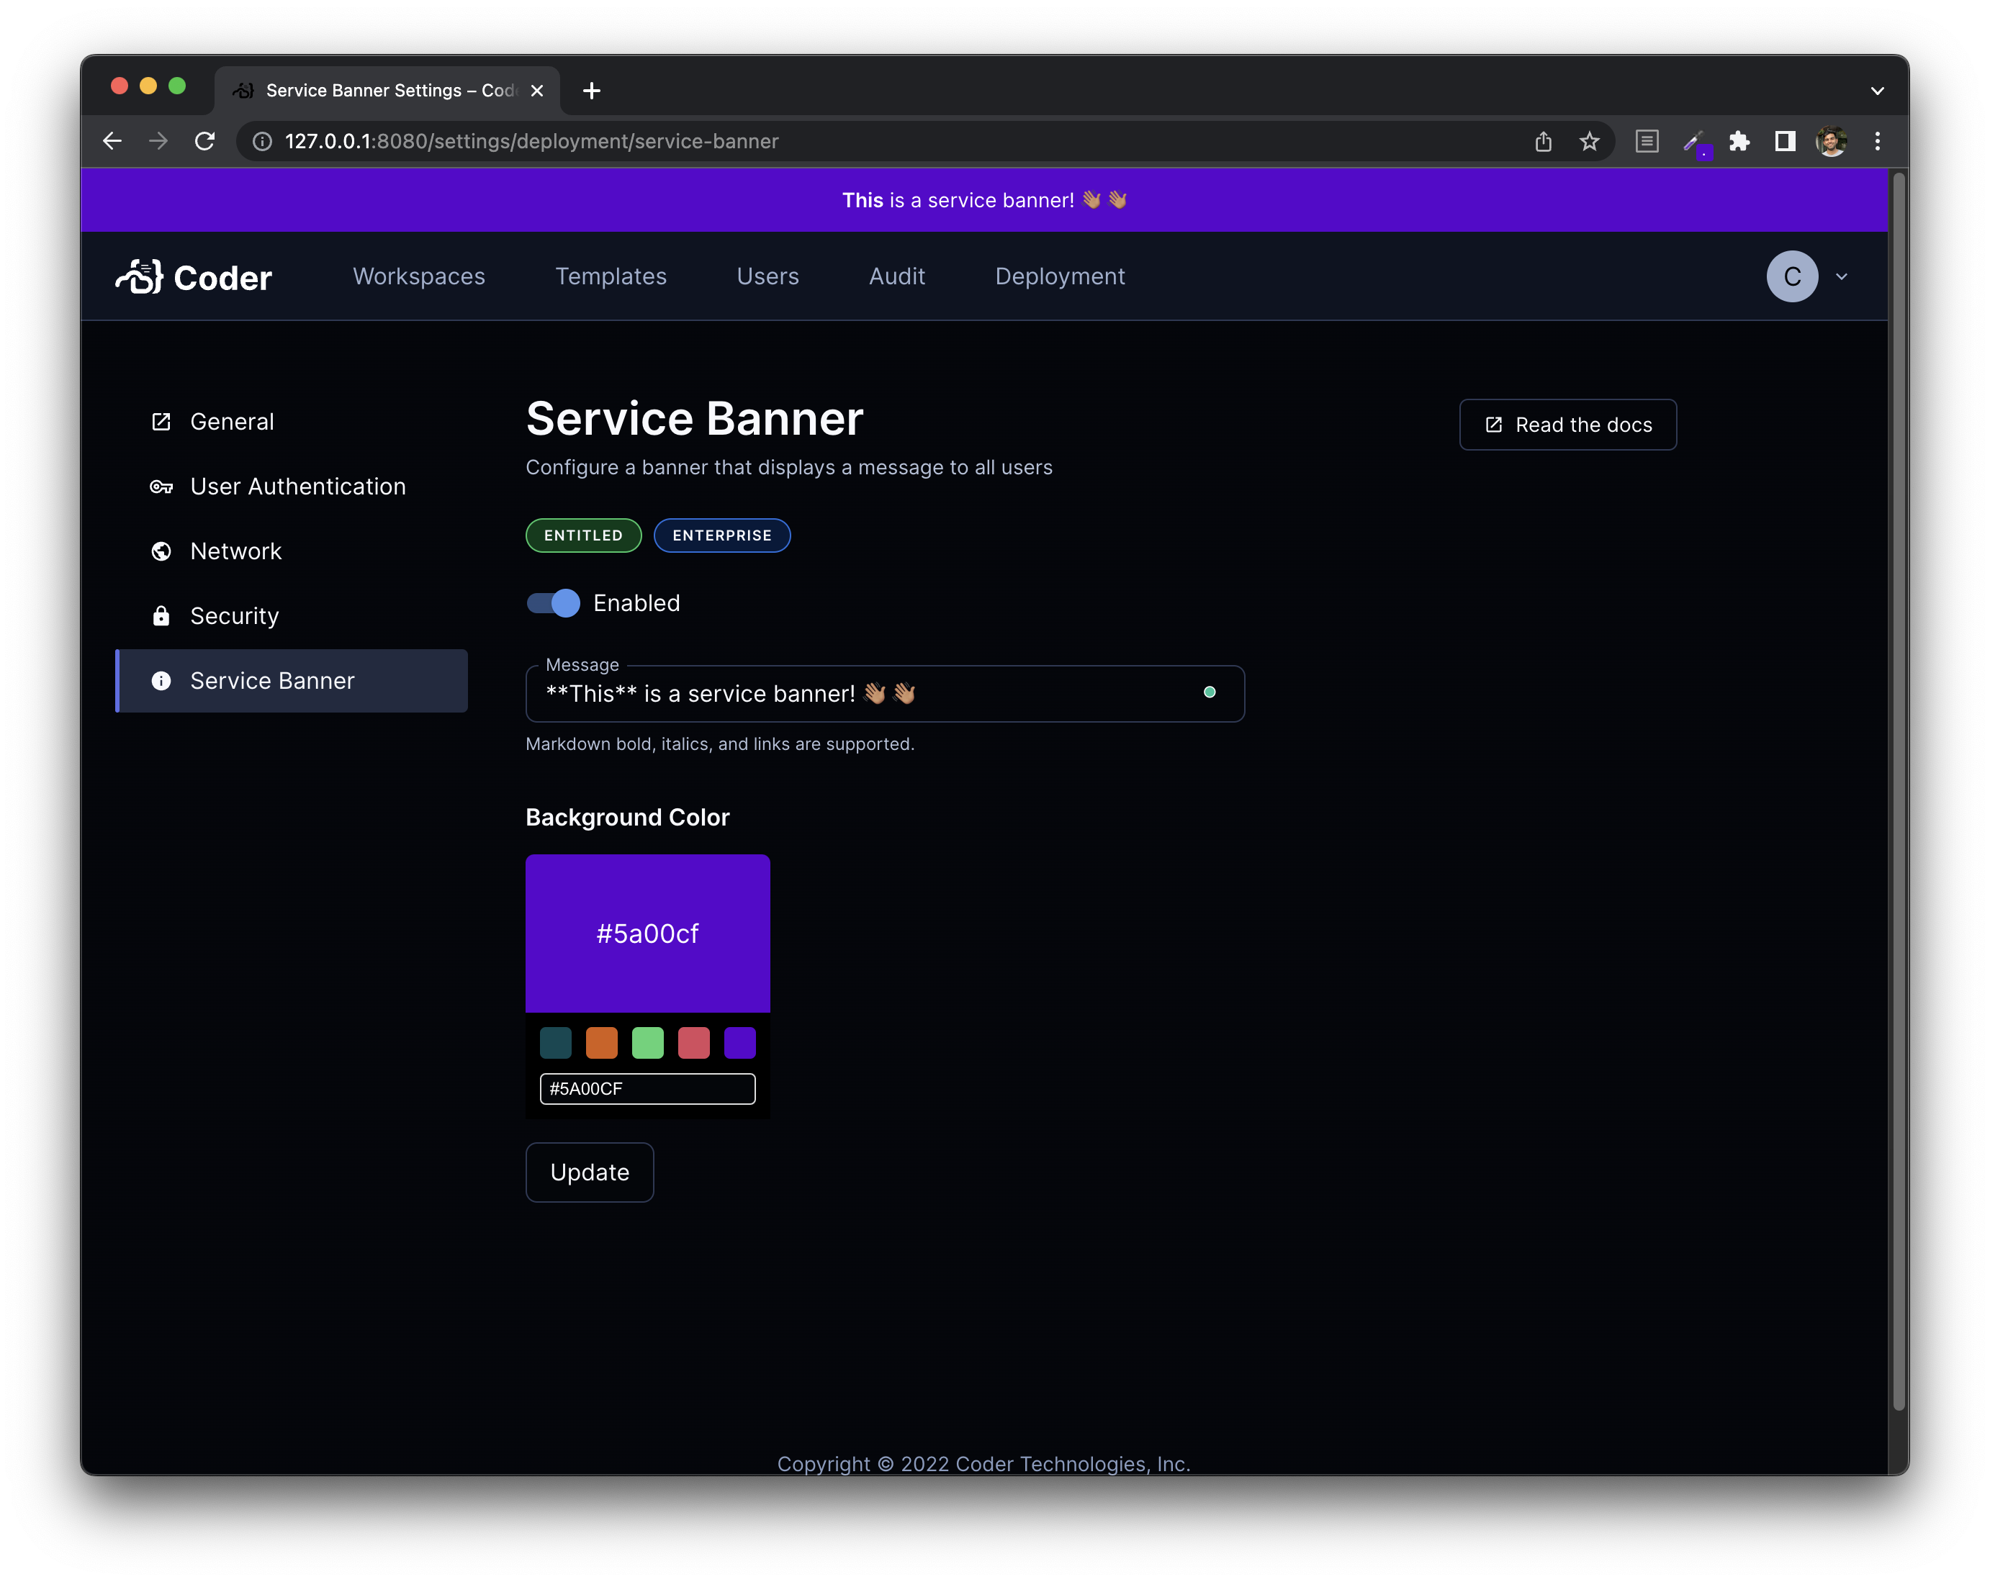Click the Update button

589,1172
